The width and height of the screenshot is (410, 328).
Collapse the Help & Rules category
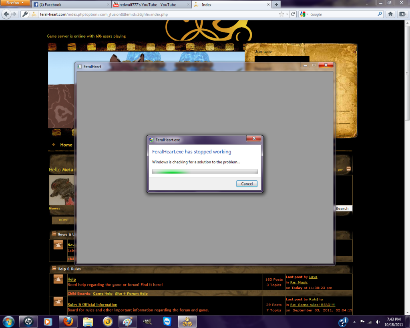[54, 268]
